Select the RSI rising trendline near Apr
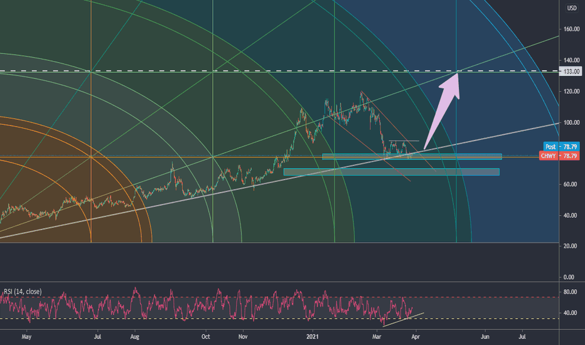 click(x=404, y=320)
